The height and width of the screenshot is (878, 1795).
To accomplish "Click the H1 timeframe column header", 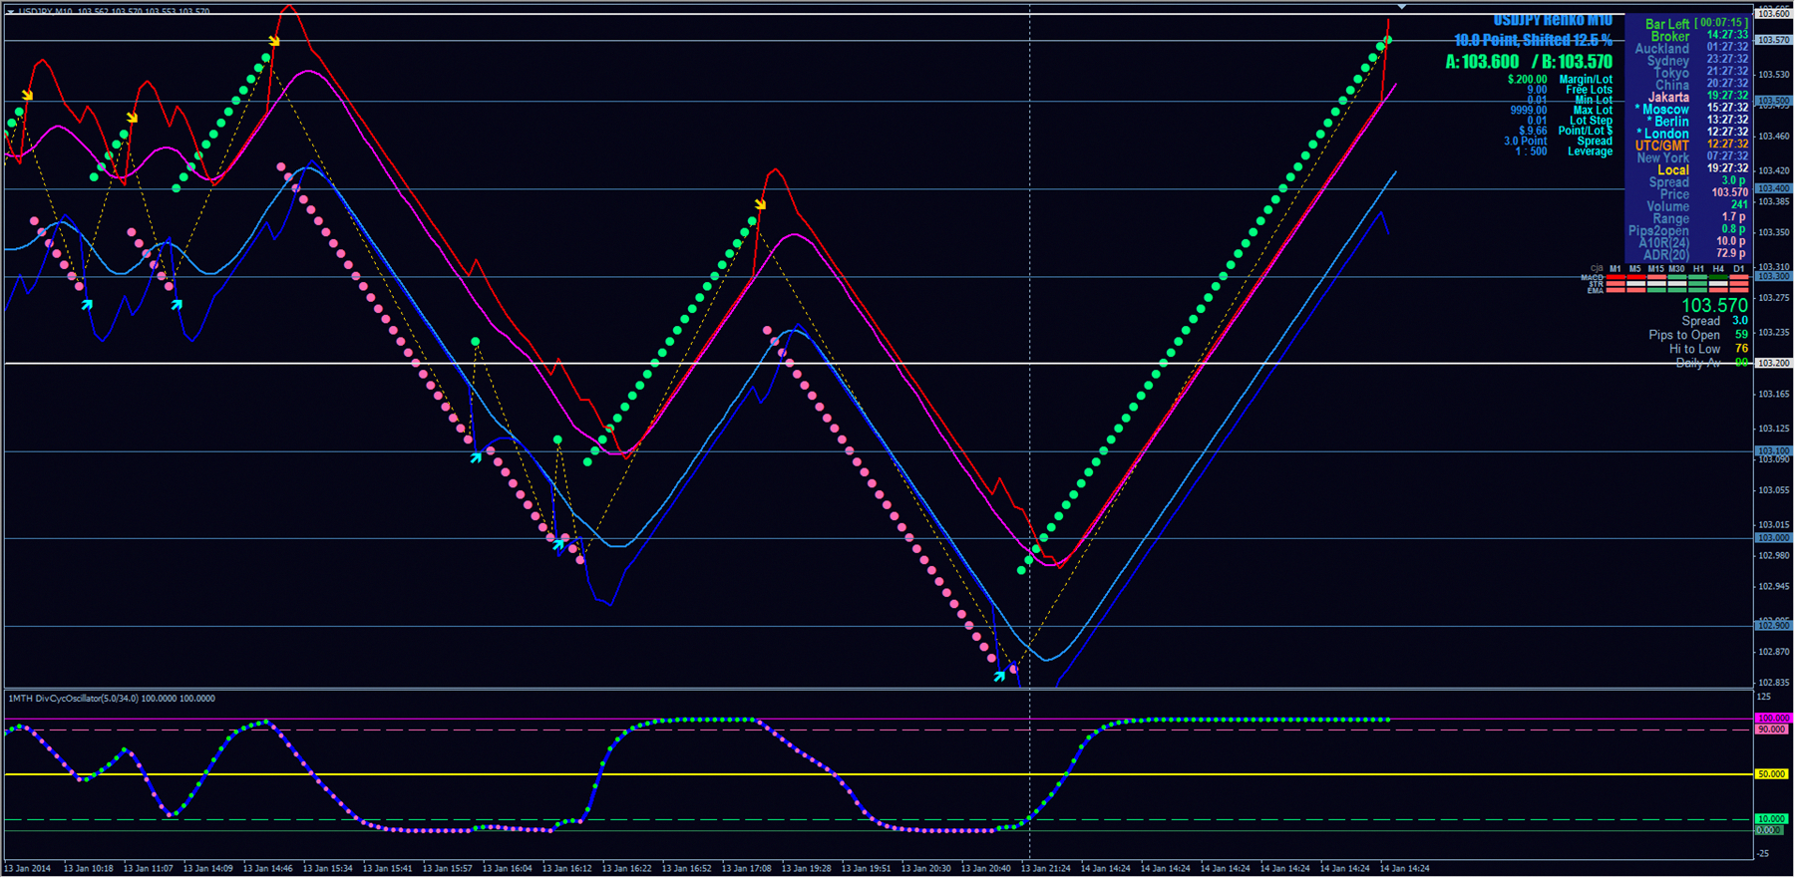I will pyautogui.click(x=1698, y=268).
